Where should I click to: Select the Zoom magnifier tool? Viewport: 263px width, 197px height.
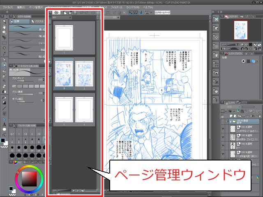click(4, 22)
